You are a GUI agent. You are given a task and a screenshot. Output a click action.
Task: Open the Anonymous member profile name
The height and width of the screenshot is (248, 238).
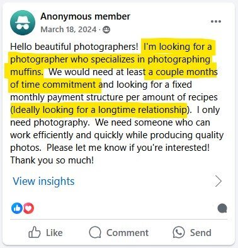pos(85,16)
